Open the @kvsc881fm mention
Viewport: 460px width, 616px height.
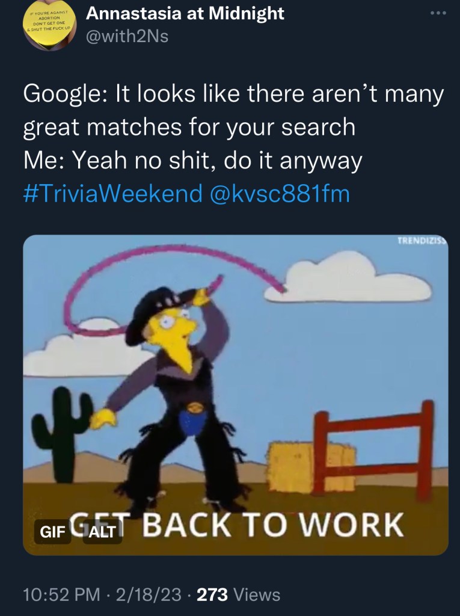[x=280, y=194]
